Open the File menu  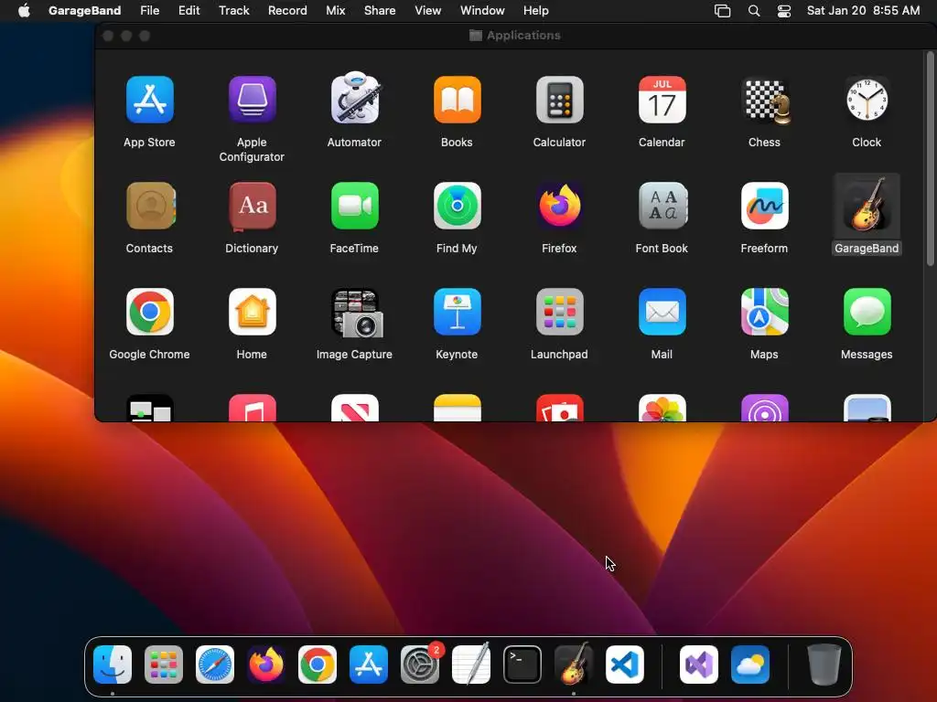pos(149,11)
